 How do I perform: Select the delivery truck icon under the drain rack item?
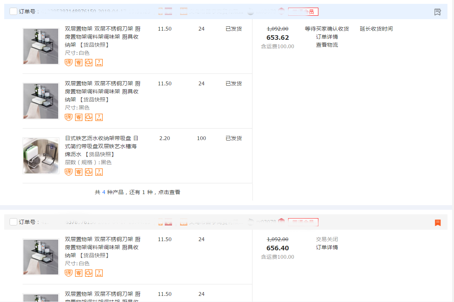tap(89, 172)
